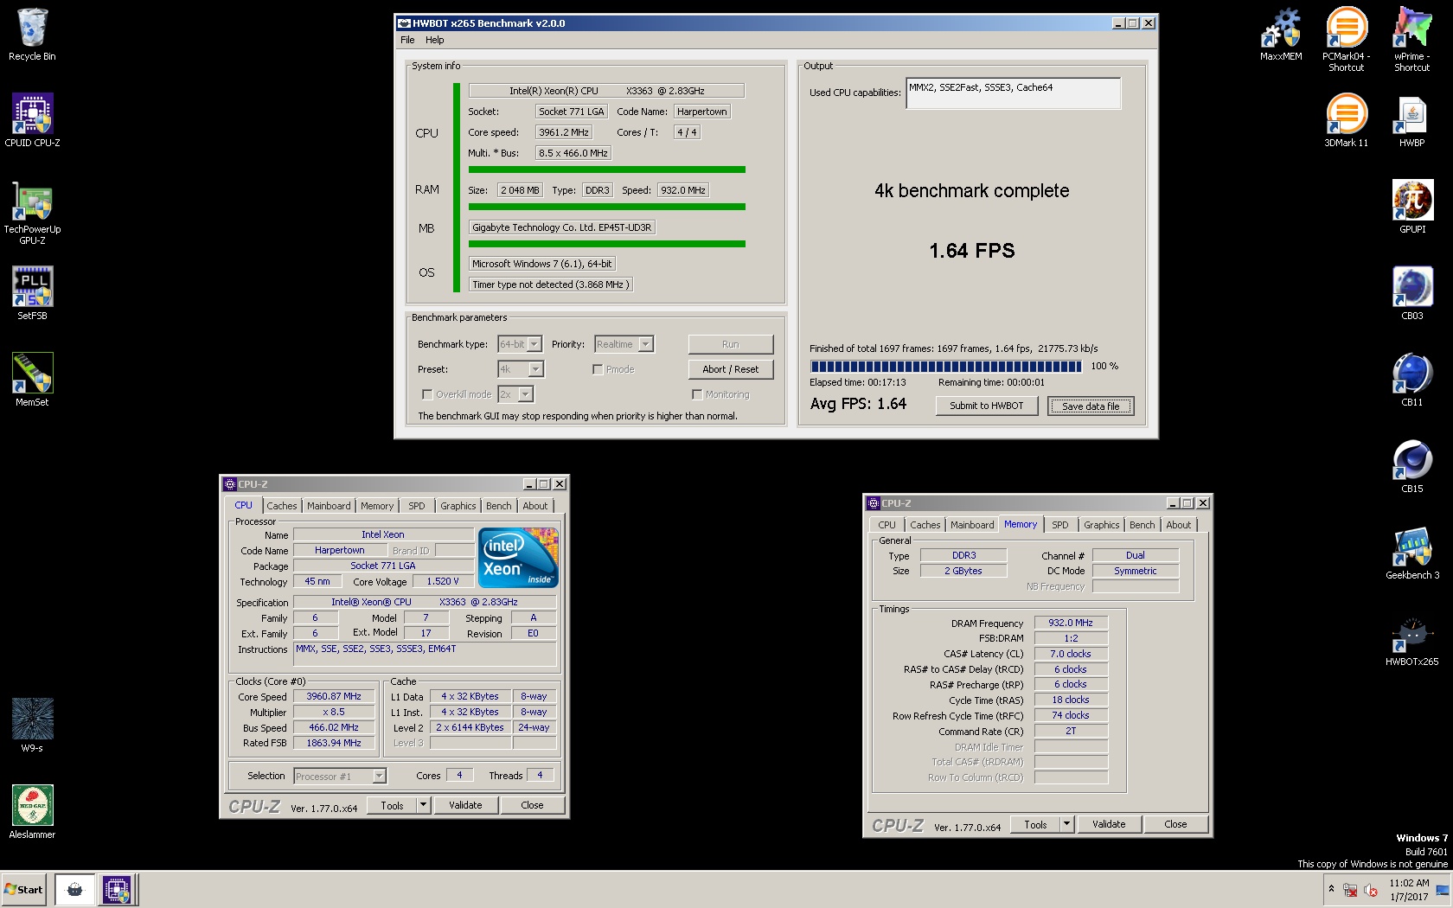Viewport: 1453px width, 908px height.
Task: Click HWBOT x265 taskbar button
Action: coord(75,889)
